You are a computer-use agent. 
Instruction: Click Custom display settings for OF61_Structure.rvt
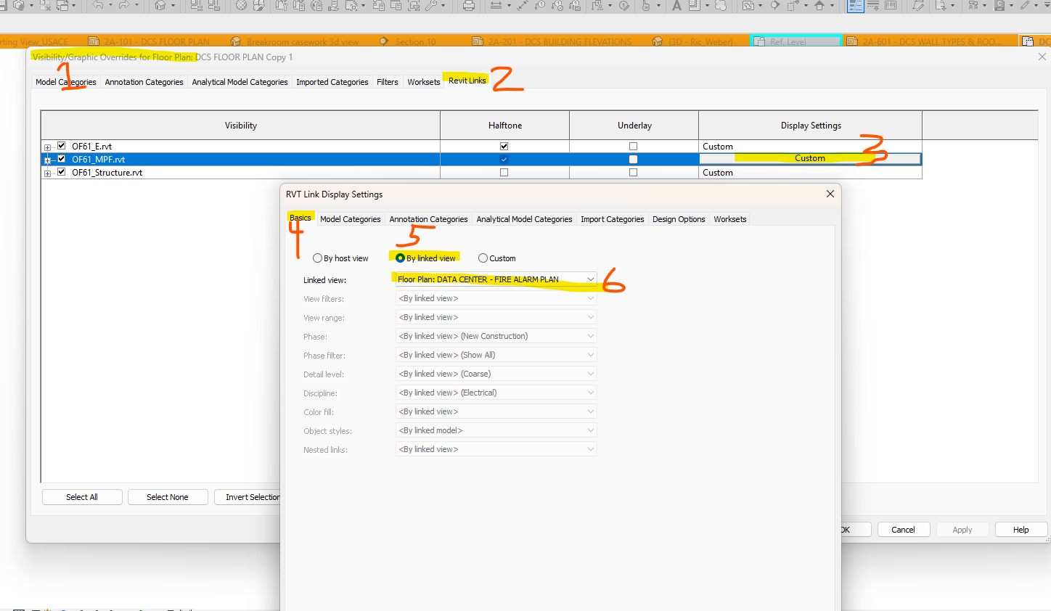click(x=810, y=173)
